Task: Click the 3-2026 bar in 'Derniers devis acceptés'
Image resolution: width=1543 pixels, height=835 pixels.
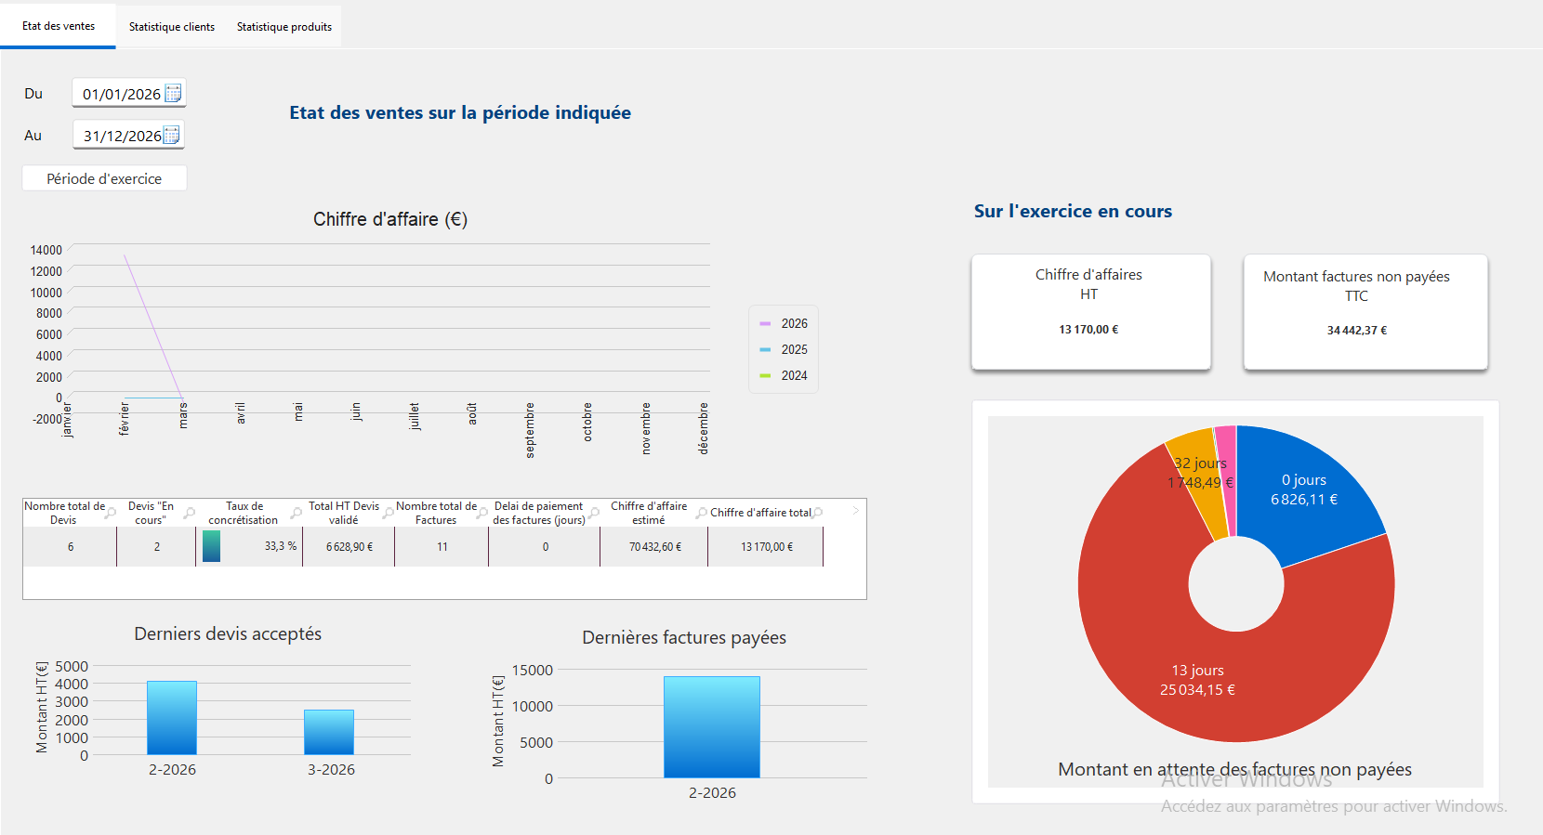Action: coord(329,732)
